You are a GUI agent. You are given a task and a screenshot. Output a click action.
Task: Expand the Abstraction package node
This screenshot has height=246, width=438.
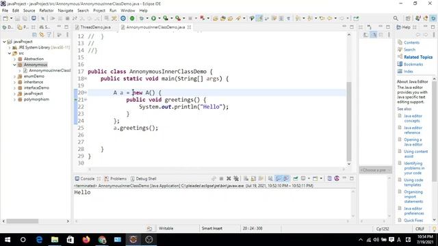click(x=14, y=59)
